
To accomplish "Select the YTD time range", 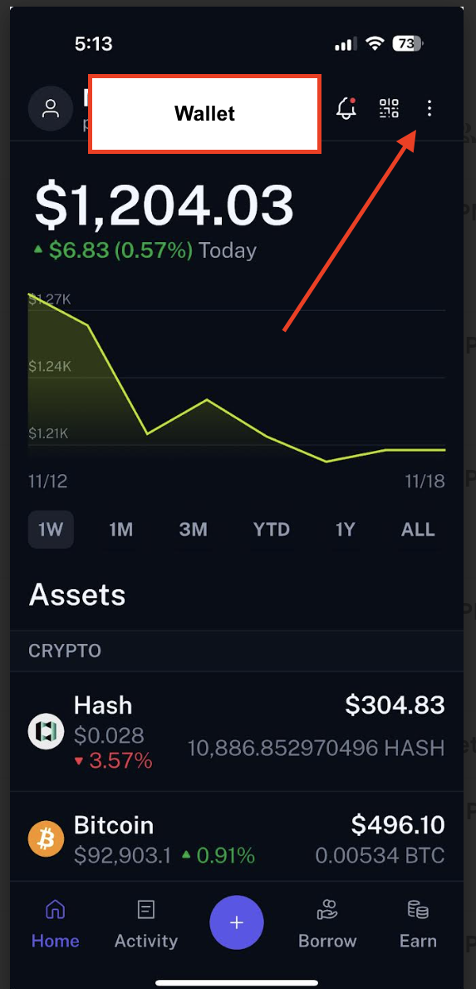I will [272, 529].
